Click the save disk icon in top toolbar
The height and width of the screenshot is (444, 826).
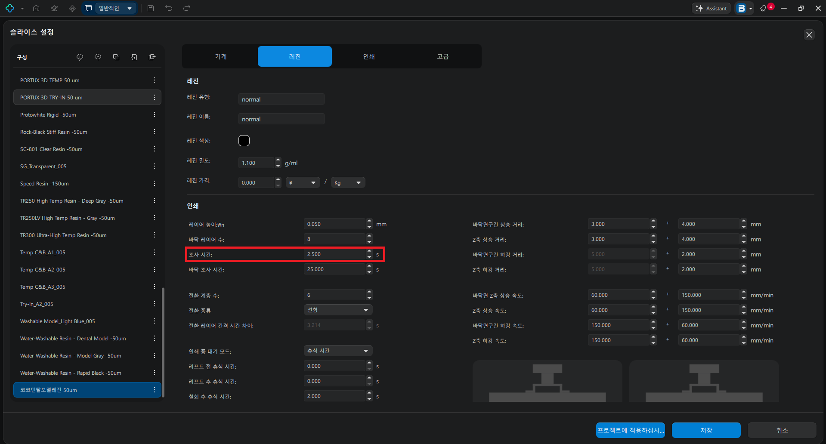pyautogui.click(x=151, y=8)
